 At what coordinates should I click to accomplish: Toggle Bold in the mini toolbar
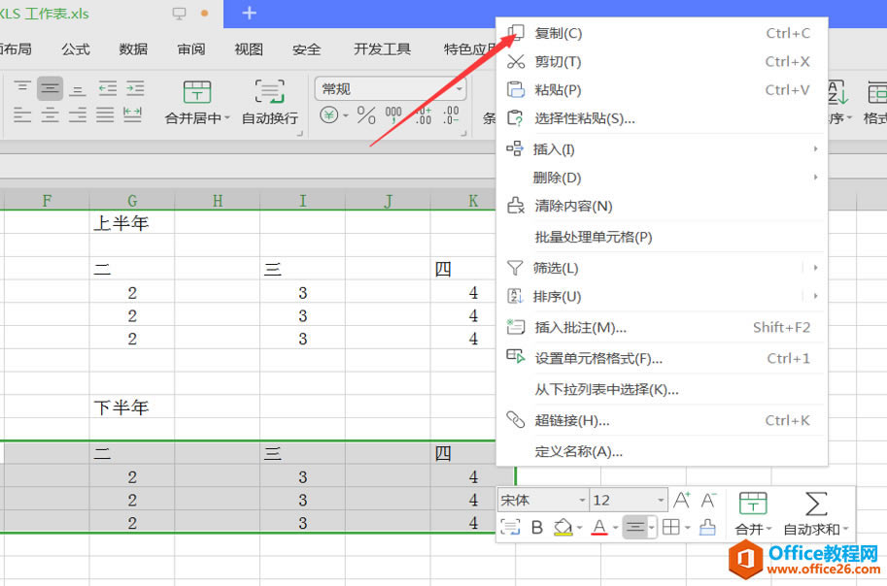[x=537, y=527]
